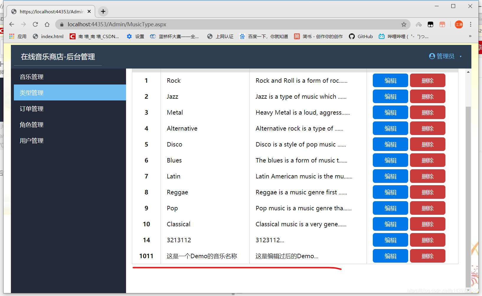View site info via the lock icon
This screenshot has height=296, width=482.
62,25
